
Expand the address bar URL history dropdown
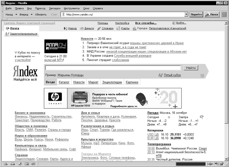click(x=186, y=14)
